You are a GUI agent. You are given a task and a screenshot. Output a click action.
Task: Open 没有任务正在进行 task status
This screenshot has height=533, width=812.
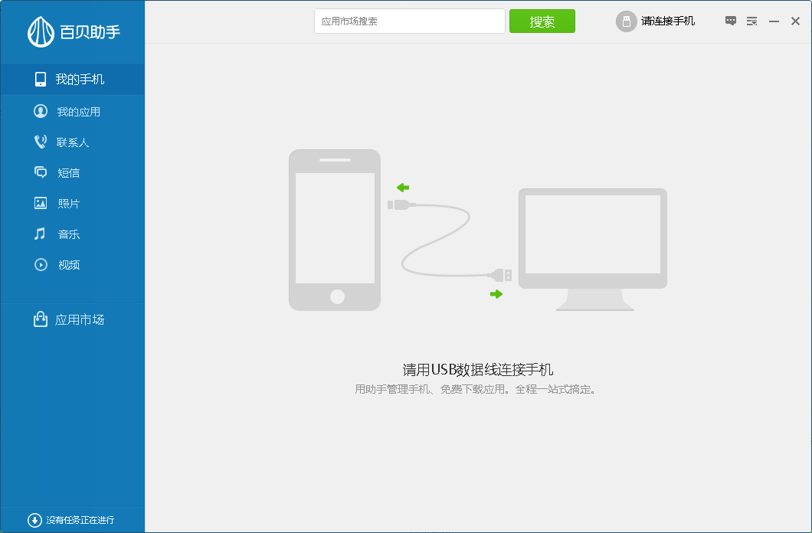coord(80,520)
